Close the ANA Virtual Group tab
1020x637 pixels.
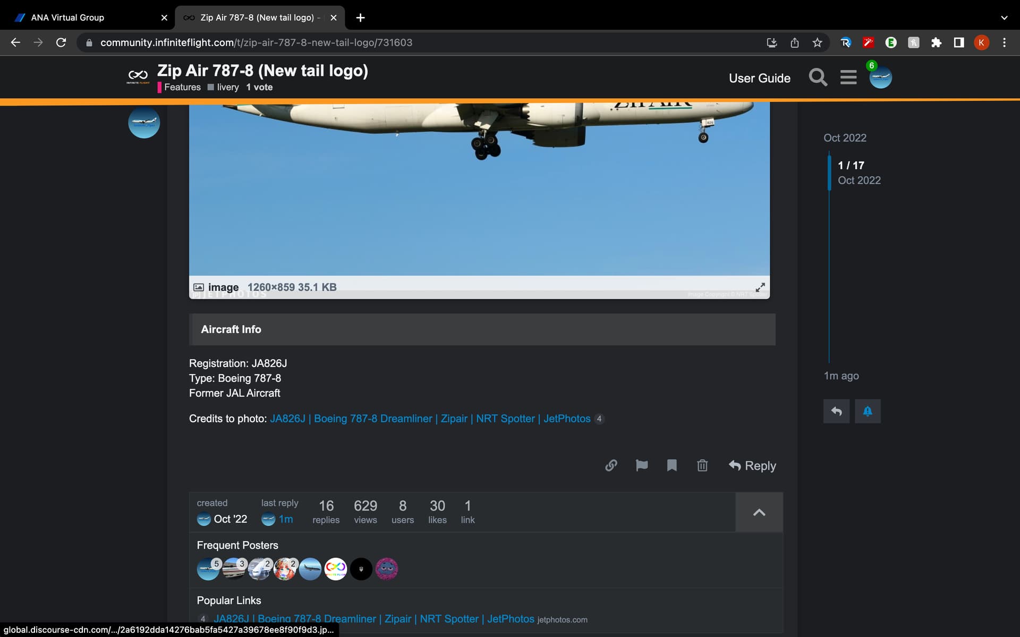(x=164, y=18)
